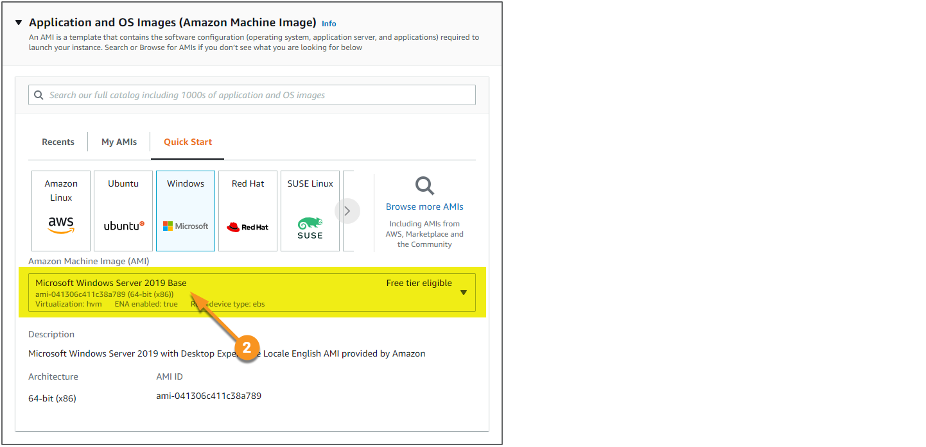
Task: Switch to the Recents tab
Action: pyautogui.click(x=58, y=142)
